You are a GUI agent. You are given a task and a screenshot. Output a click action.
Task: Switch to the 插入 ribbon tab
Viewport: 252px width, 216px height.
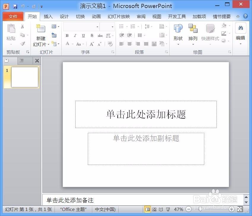(x=48, y=17)
